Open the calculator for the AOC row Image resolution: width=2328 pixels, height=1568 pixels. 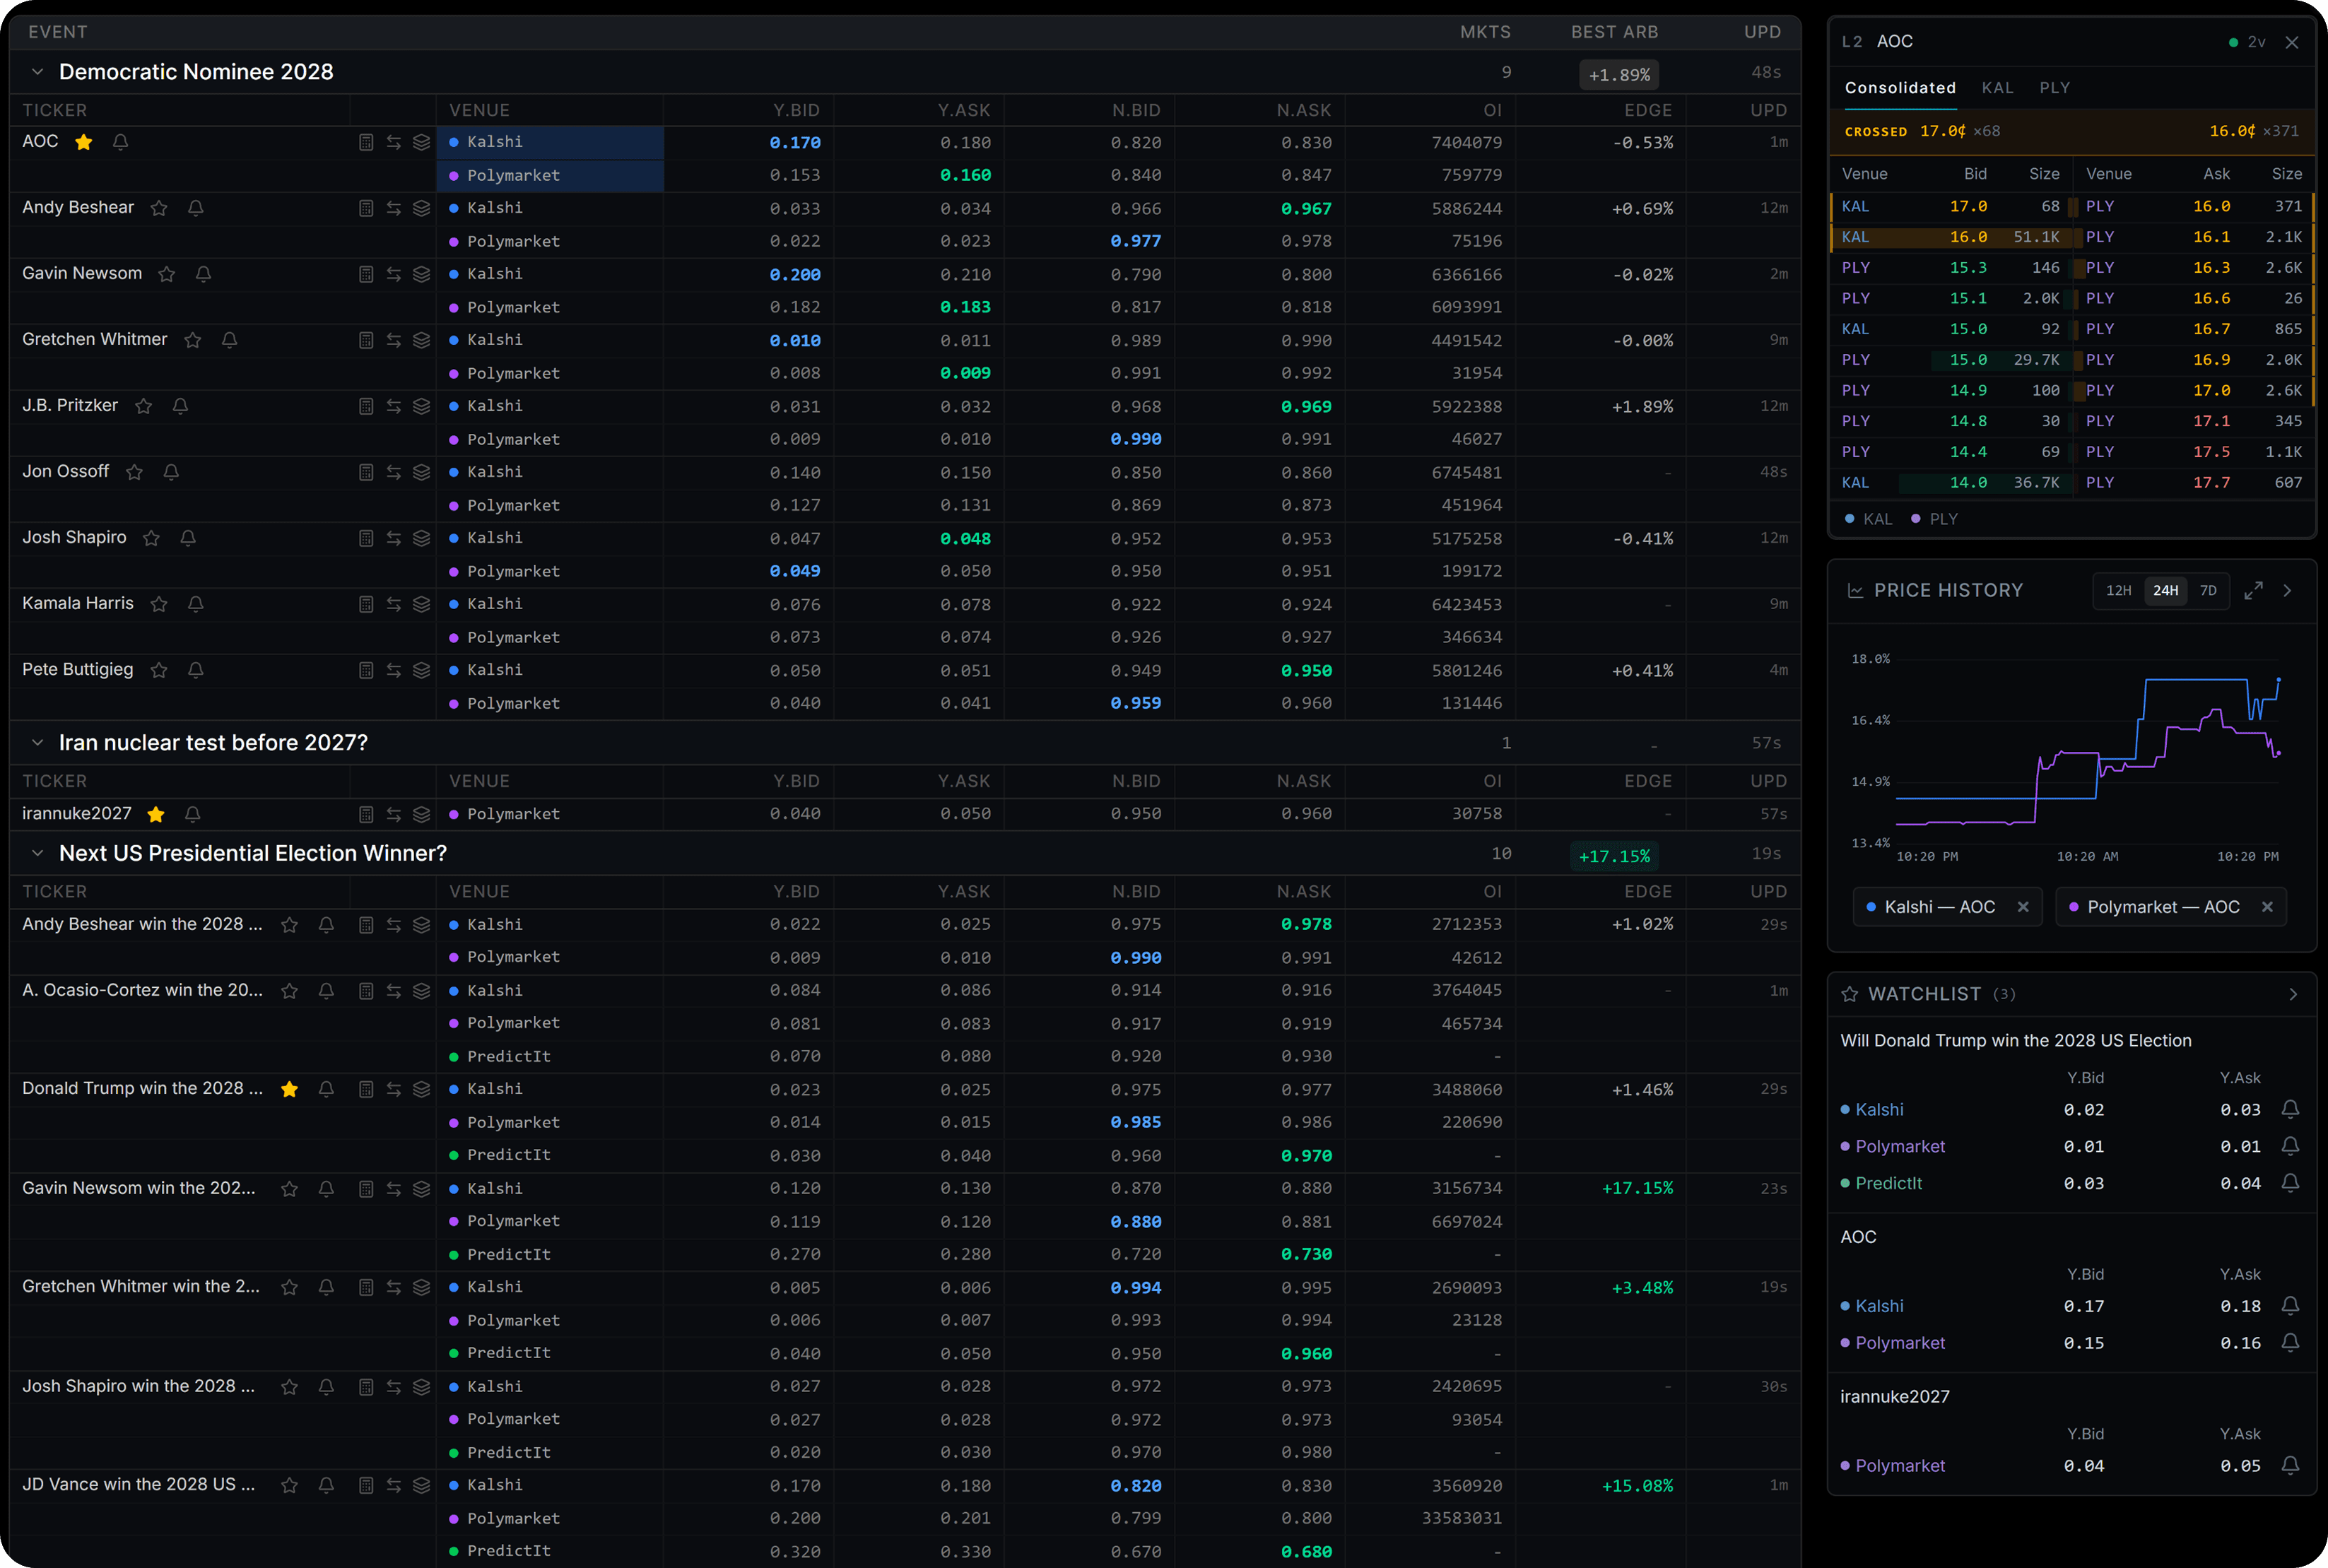click(366, 142)
